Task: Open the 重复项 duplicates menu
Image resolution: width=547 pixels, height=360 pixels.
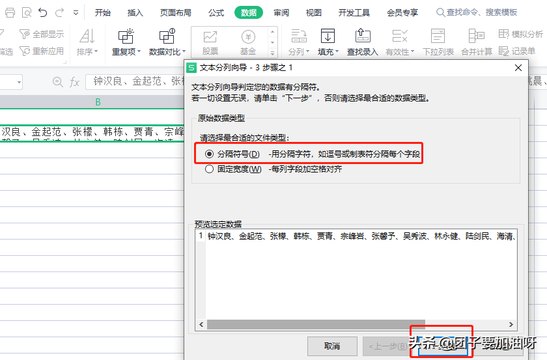Action: (126, 42)
